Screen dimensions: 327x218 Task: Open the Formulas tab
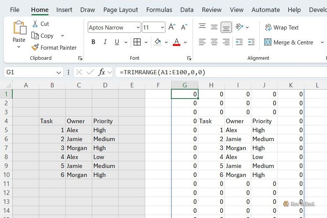pyautogui.click(x=159, y=10)
